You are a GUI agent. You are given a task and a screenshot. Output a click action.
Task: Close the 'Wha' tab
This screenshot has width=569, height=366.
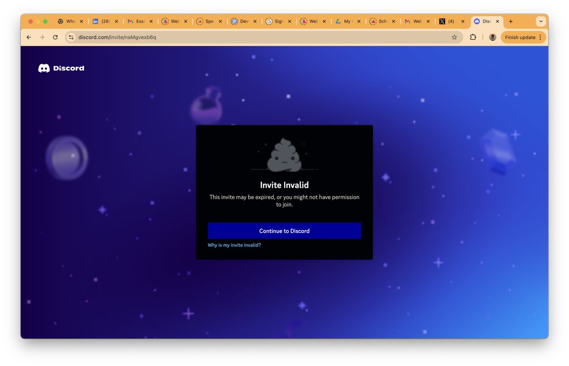tap(82, 21)
